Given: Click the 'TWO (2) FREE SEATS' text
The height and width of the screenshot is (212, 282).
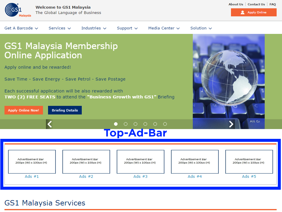Looking at the screenshot, I should [x=30, y=97].
